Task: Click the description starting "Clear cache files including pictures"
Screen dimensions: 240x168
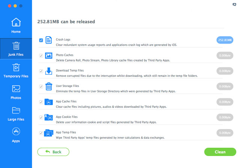Action: (x=111, y=106)
